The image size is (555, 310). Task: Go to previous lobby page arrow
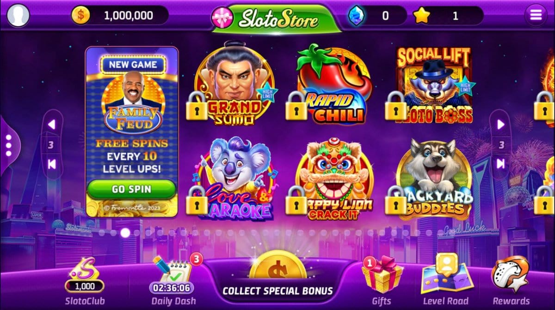coord(51,125)
